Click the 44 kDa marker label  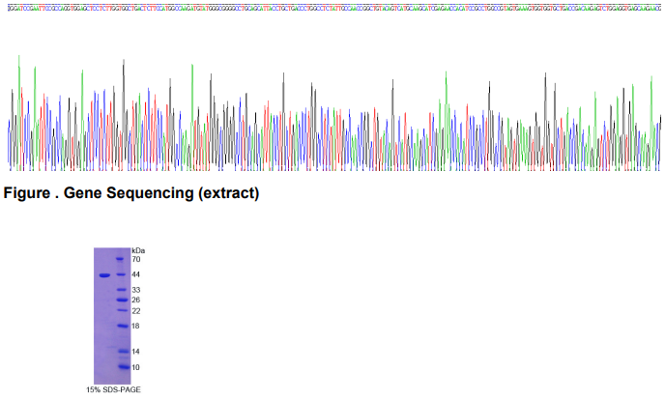136,274
